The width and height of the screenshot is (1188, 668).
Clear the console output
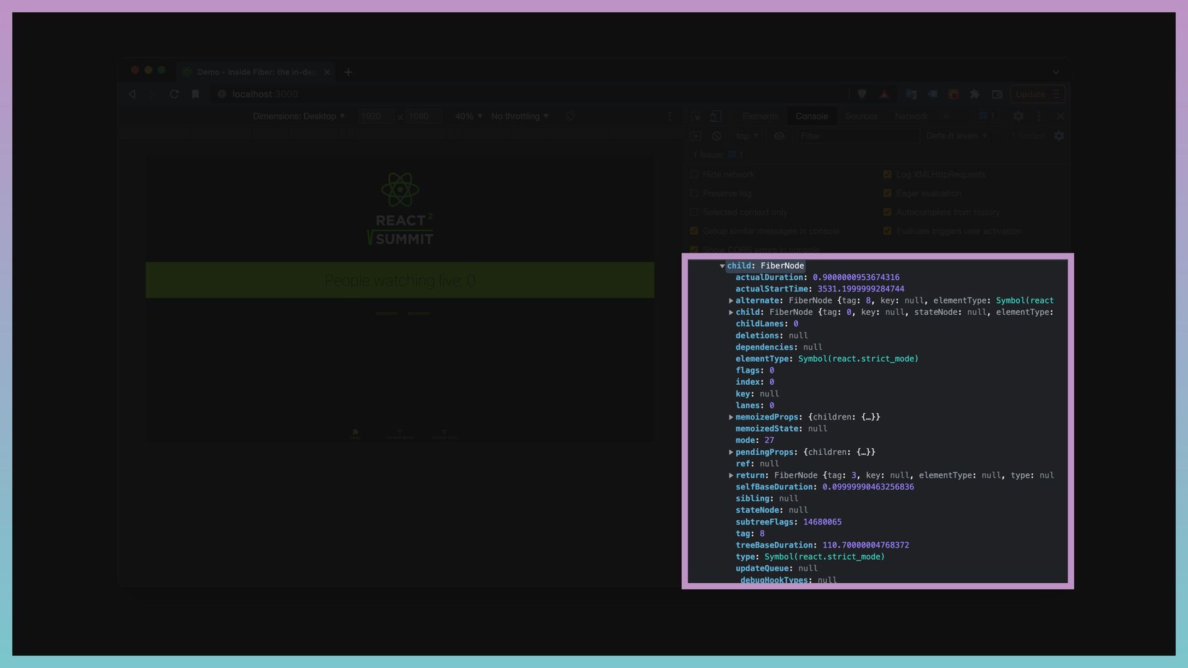pos(717,136)
